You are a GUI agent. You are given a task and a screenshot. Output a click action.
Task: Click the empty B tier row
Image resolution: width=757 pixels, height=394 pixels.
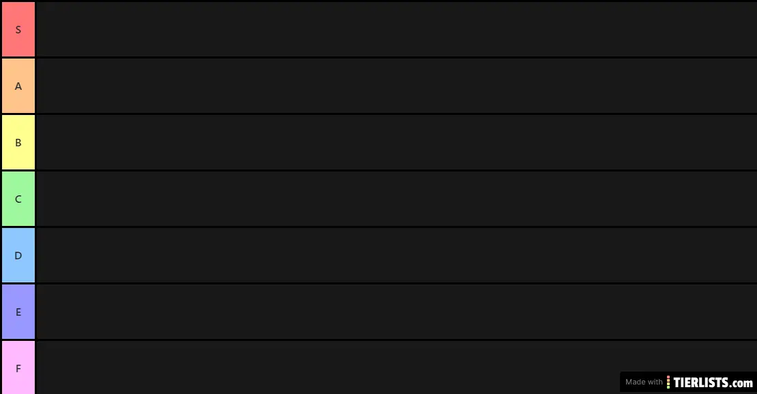(x=397, y=142)
